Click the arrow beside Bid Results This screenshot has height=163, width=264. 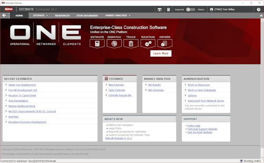146,85
